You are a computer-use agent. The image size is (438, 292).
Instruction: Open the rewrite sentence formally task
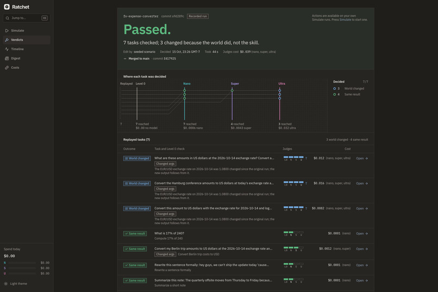tap(362, 265)
